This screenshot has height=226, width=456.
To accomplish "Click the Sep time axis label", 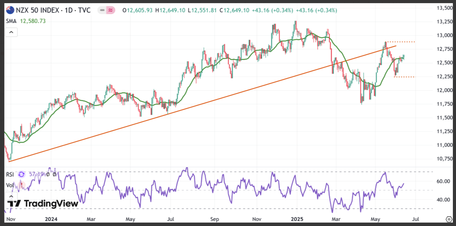I will pos(215,219).
